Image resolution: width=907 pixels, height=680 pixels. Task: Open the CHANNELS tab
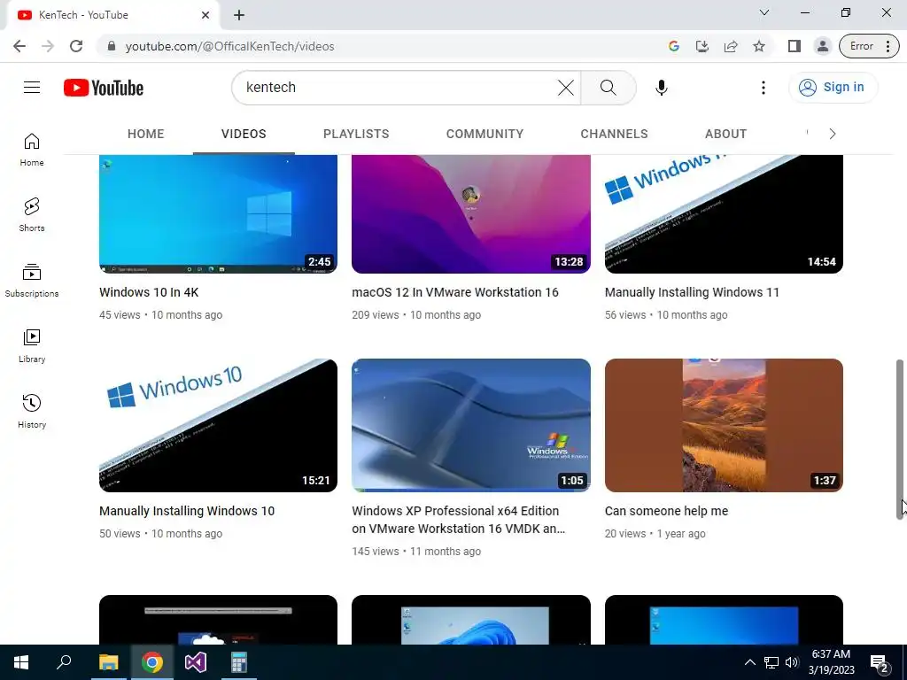[615, 134]
